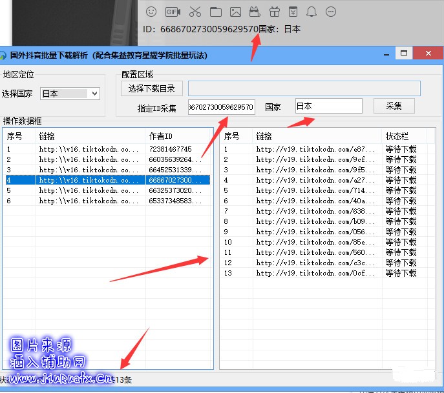
Task: Select right link row ending com/638
Action: (327, 211)
